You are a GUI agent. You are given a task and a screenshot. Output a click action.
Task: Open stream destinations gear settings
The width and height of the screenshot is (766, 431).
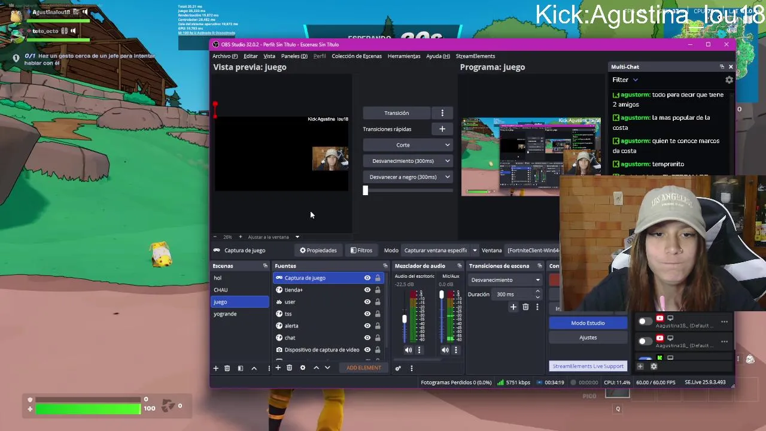(653, 366)
